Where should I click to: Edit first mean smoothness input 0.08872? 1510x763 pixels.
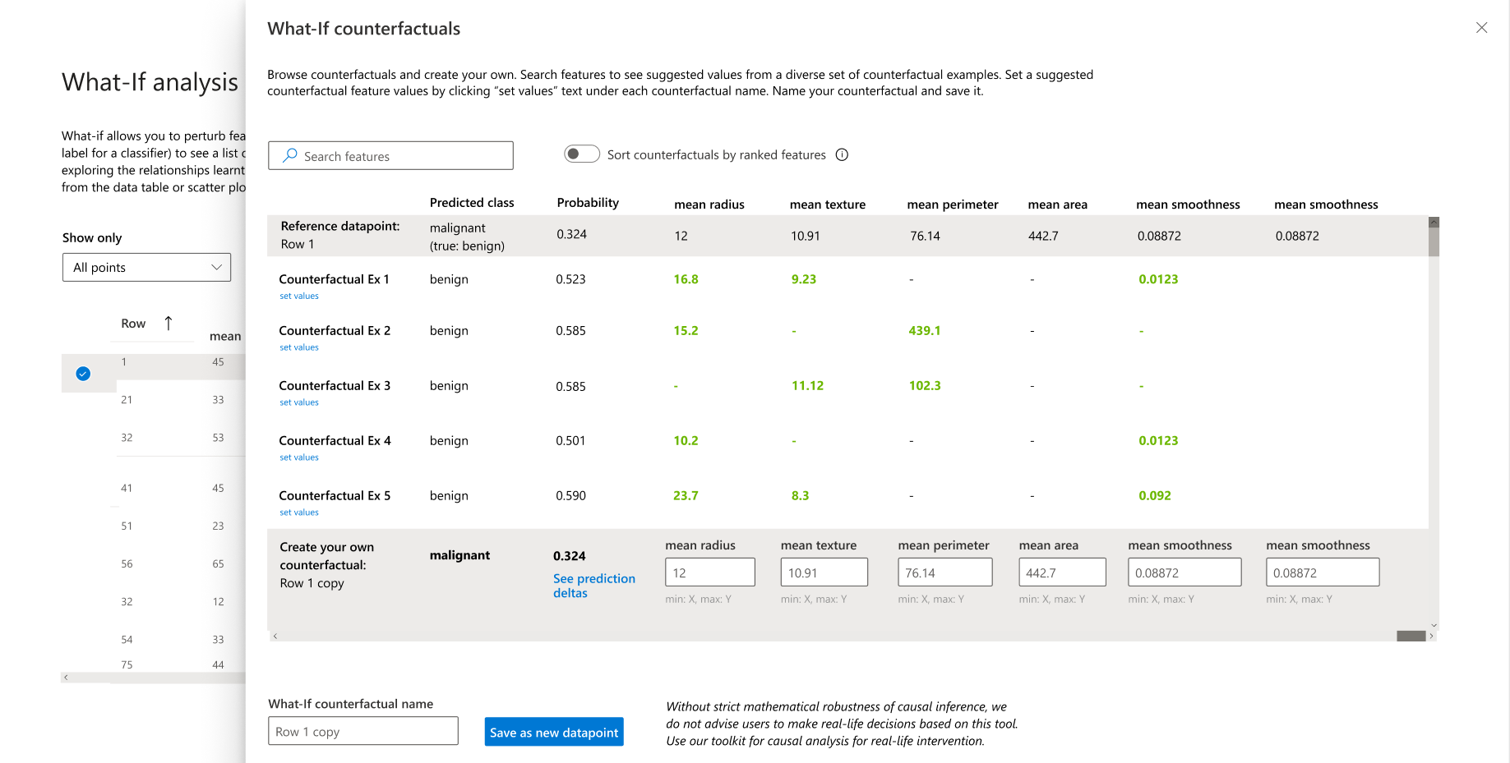(x=1184, y=572)
